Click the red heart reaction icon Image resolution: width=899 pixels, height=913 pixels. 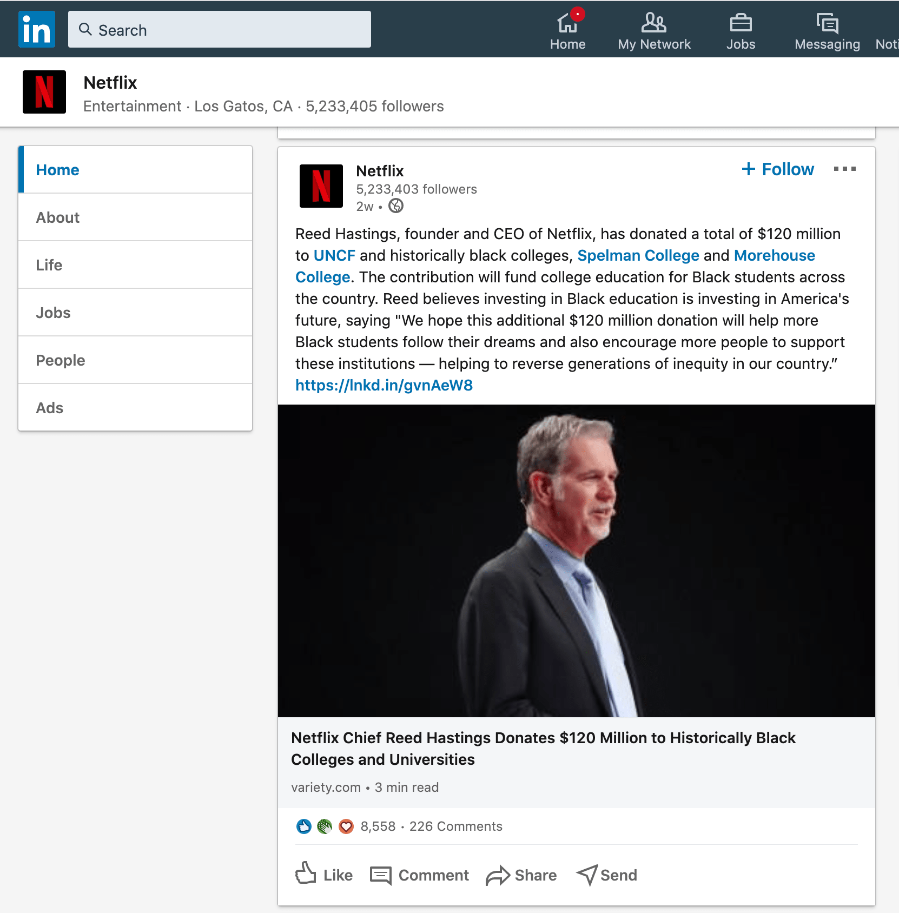point(346,826)
